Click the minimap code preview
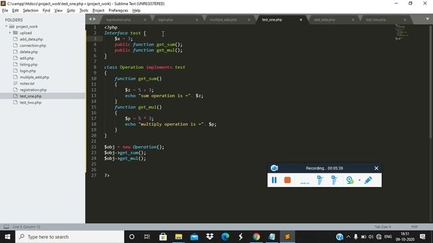This screenshot has height=243, width=433. coord(402,32)
